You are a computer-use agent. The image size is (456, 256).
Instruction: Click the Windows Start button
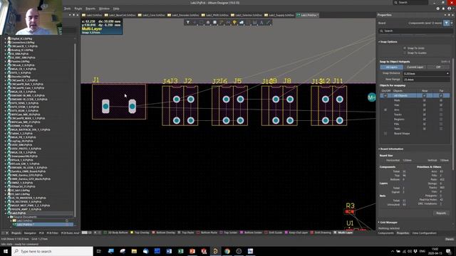click(x=6, y=251)
